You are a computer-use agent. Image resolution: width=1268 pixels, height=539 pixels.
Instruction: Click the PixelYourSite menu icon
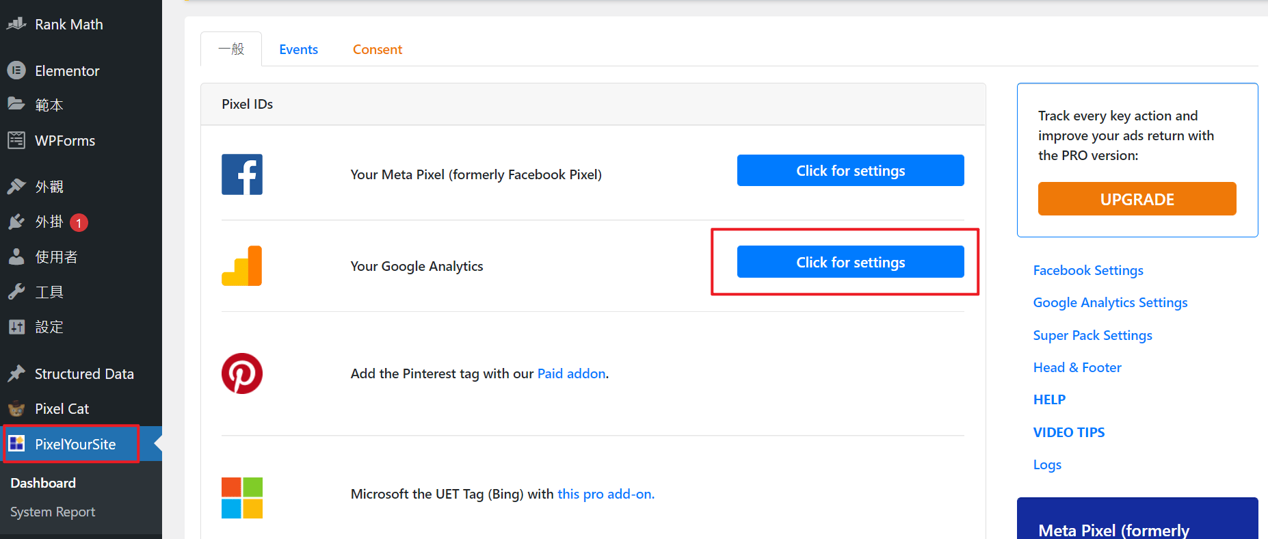click(x=16, y=444)
